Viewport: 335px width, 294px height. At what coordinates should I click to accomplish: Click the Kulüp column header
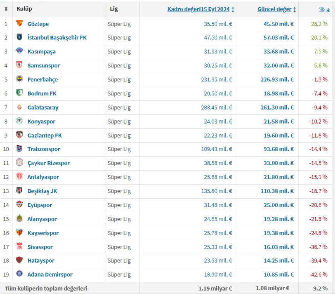pos(24,9)
